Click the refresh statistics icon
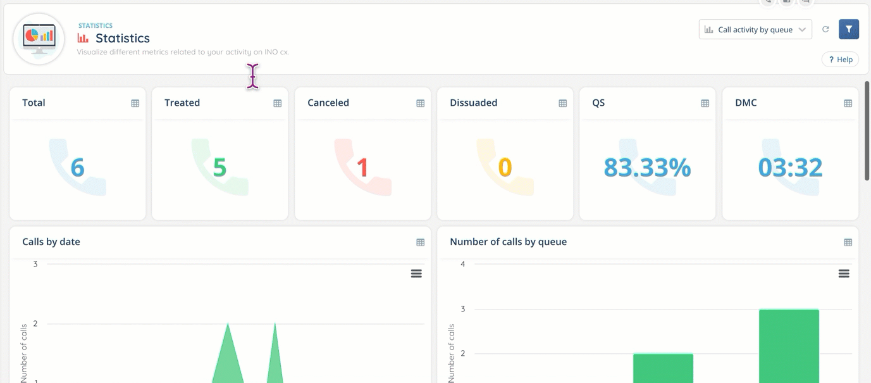 point(825,29)
